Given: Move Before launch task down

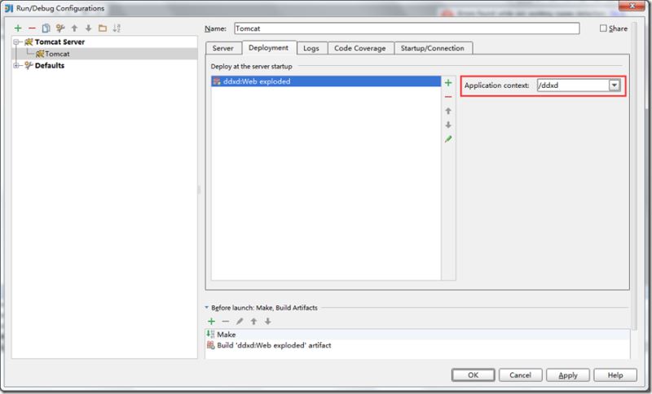Looking at the screenshot, I should [x=268, y=322].
